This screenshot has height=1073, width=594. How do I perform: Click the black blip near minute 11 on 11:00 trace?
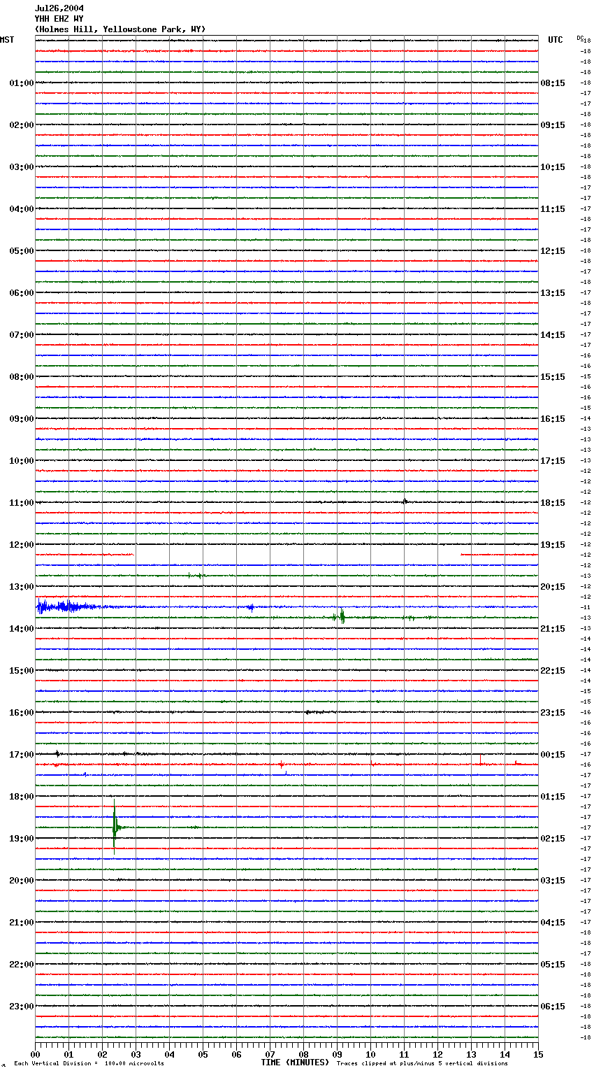tap(405, 501)
